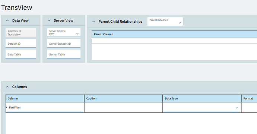This screenshot has height=134, width=257.
Task: Open the Server Schema ERP dropdown
Action: click(x=64, y=32)
